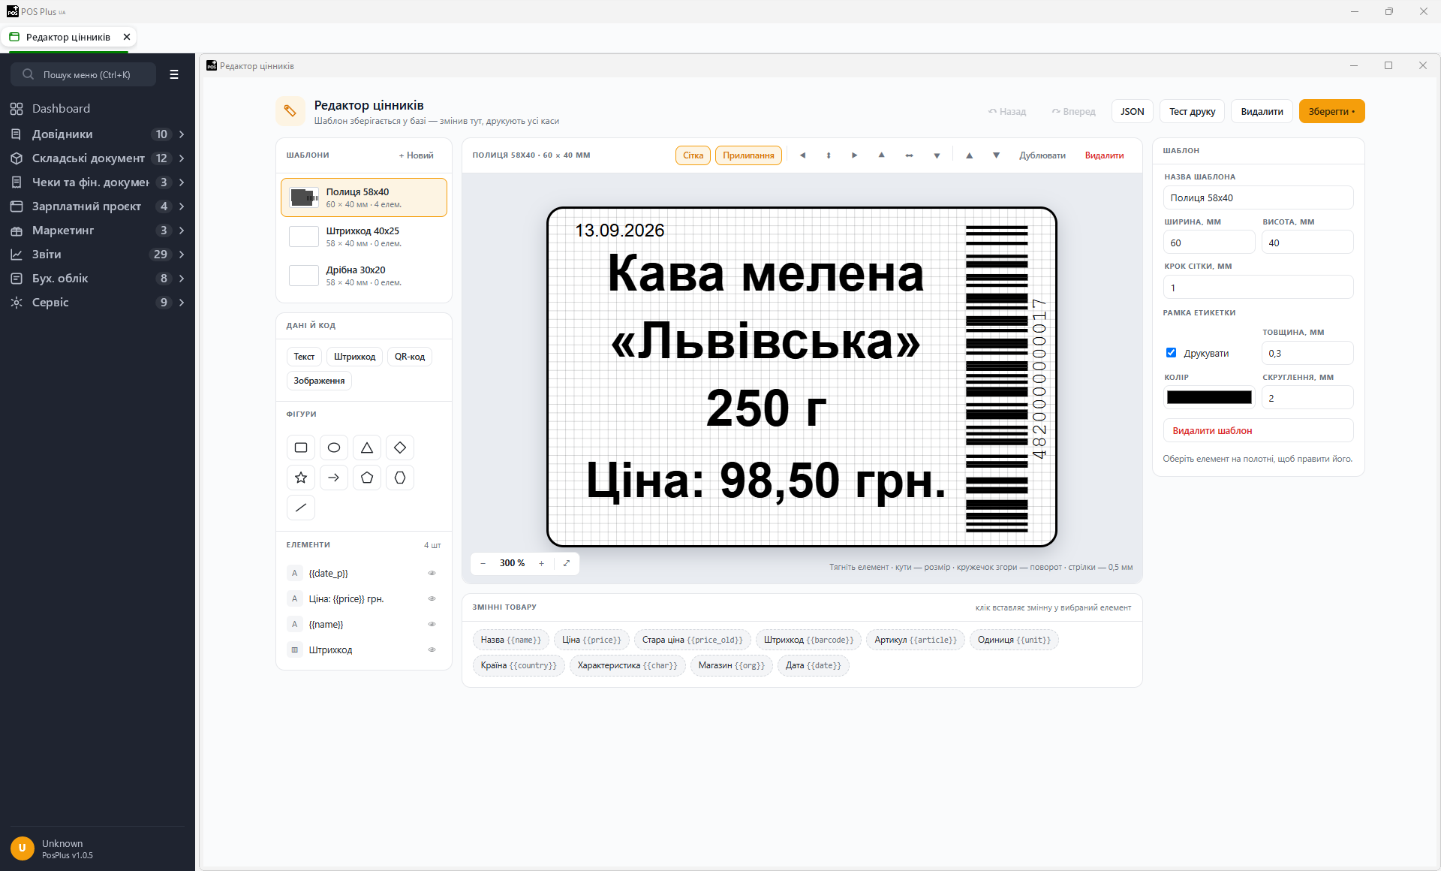This screenshot has height=871, width=1441.
Task: Click the user avatar U icon
Action: coord(23,848)
